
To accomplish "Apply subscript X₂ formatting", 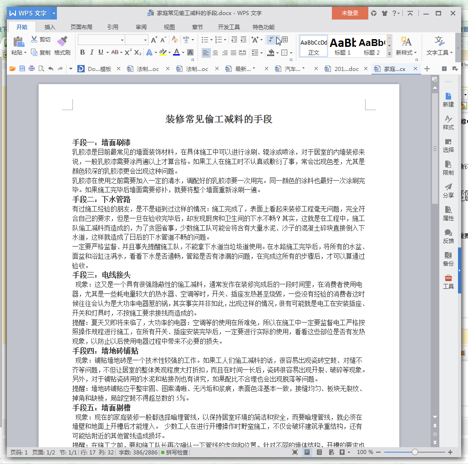I will [x=137, y=52].
